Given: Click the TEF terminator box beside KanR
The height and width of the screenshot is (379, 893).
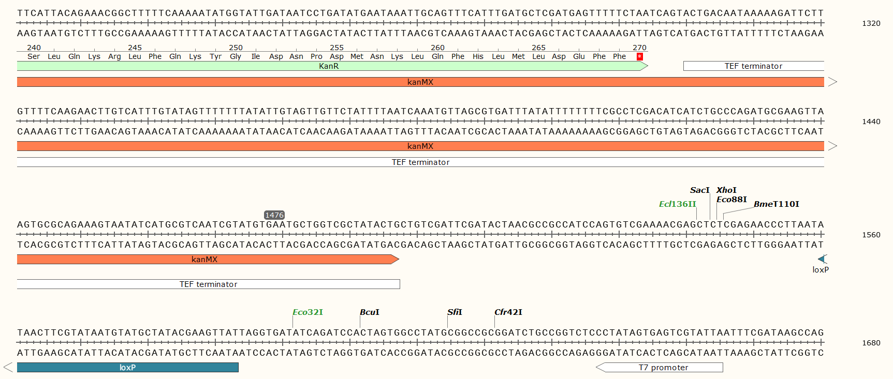Looking at the screenshot, I should 753,66.
